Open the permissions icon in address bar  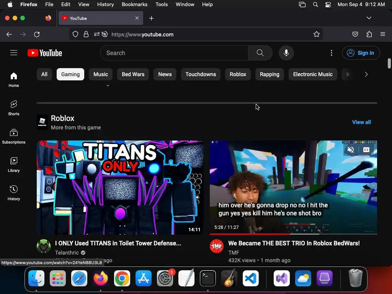(97, 34)
